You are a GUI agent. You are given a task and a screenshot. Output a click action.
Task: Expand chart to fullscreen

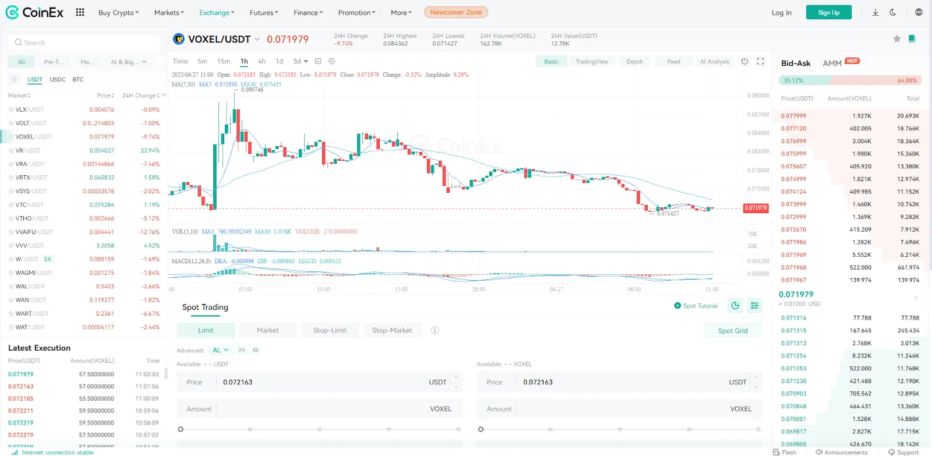coord(760,61)
